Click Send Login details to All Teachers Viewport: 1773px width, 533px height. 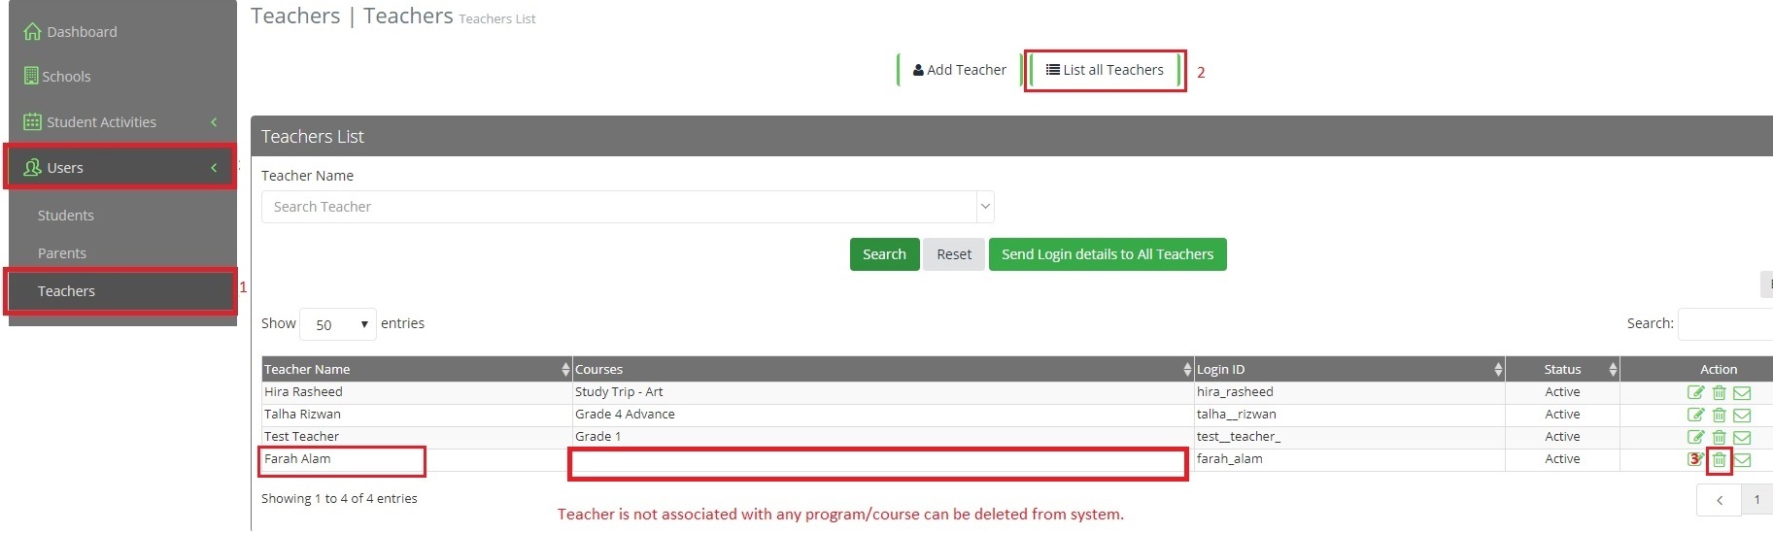1108,254
